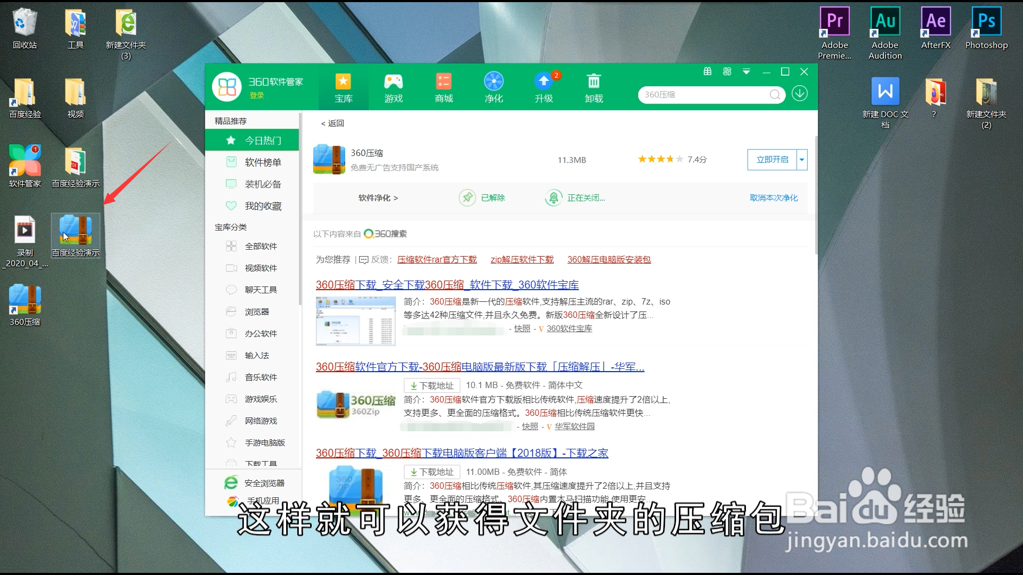
Task: Open the 游戏 tab
Action: 394,88
